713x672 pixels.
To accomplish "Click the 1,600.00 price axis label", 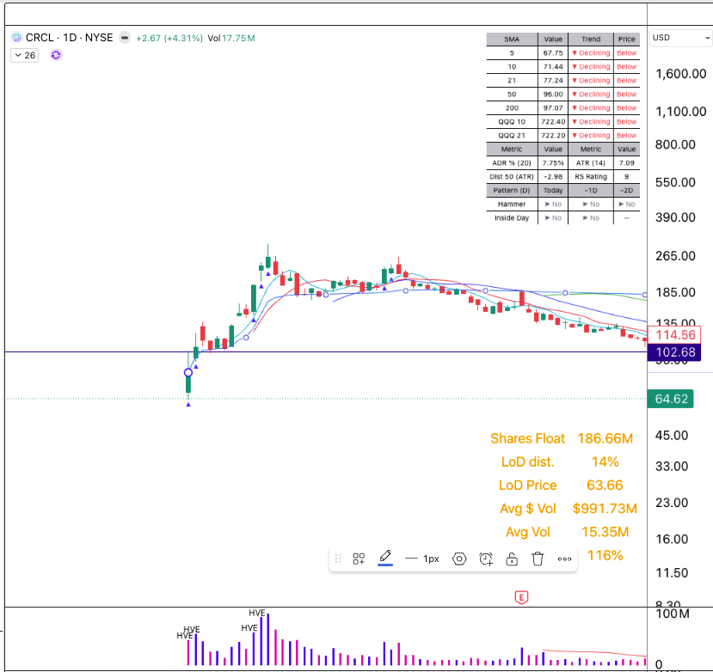I will pyautogui.click(x=680, y=74).
